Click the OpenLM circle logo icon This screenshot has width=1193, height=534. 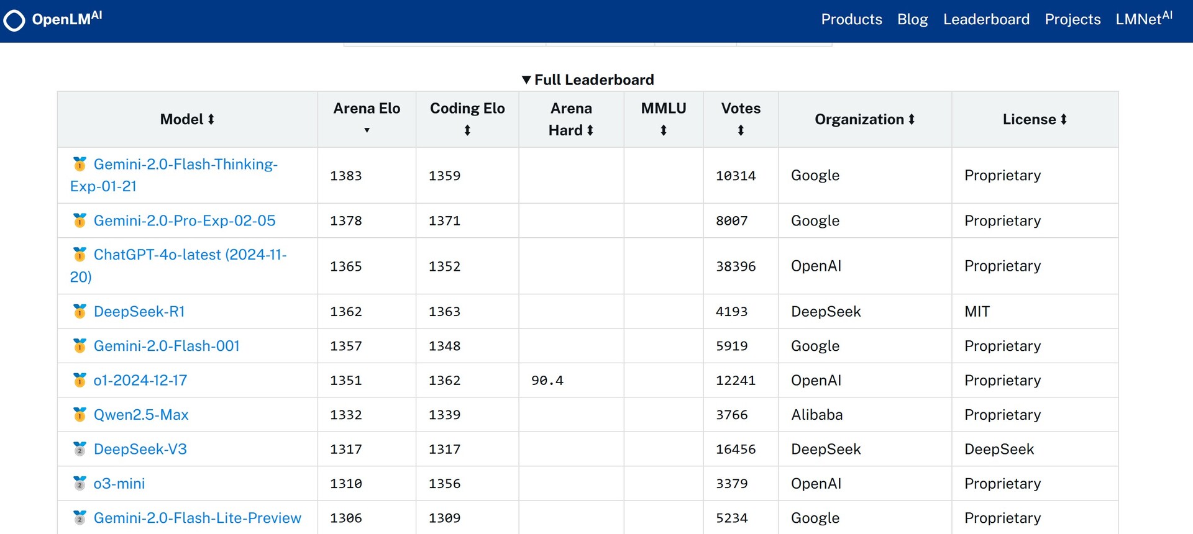[14, 20]
